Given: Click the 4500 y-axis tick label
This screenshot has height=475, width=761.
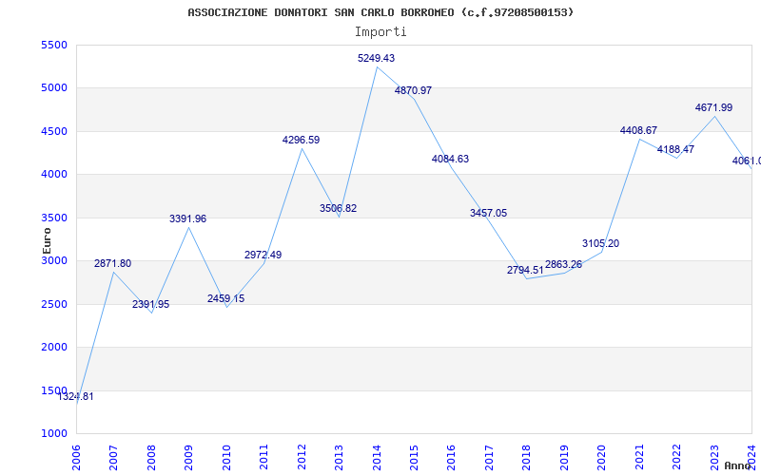Looking at the screenshot, I should pyautogui.click(x=54, y=132).
